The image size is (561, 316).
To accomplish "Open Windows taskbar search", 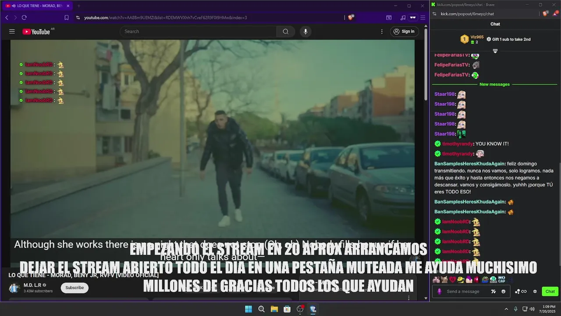I will click(261, 309).
